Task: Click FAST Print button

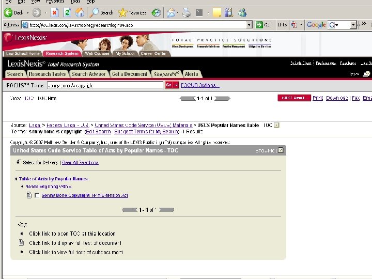Action: (x=294, y=98)
